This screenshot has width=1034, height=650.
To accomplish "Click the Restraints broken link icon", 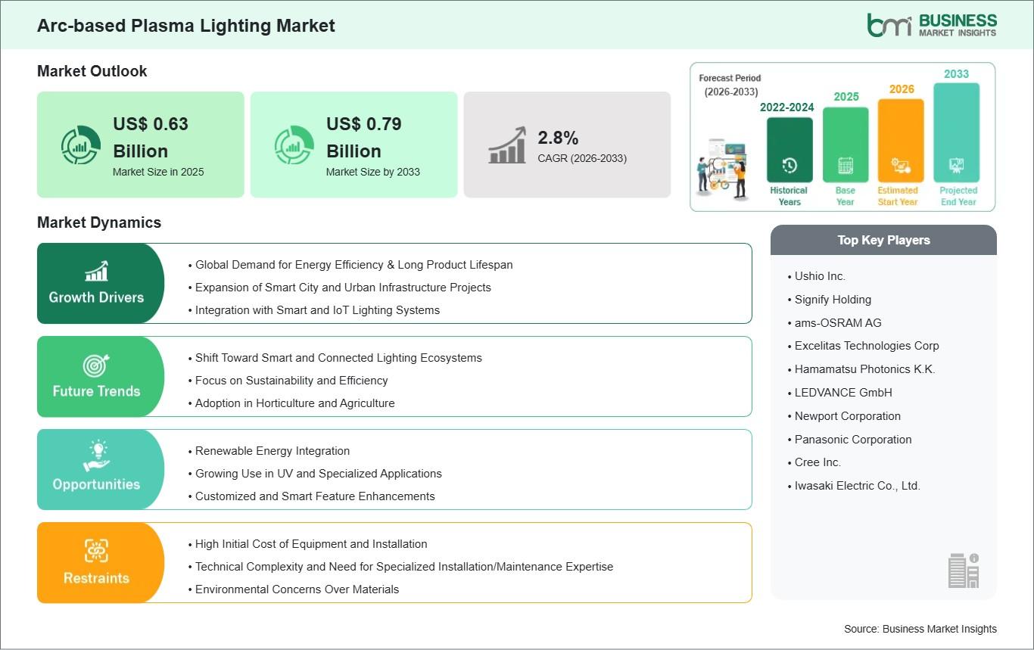I will pos(96,550).
